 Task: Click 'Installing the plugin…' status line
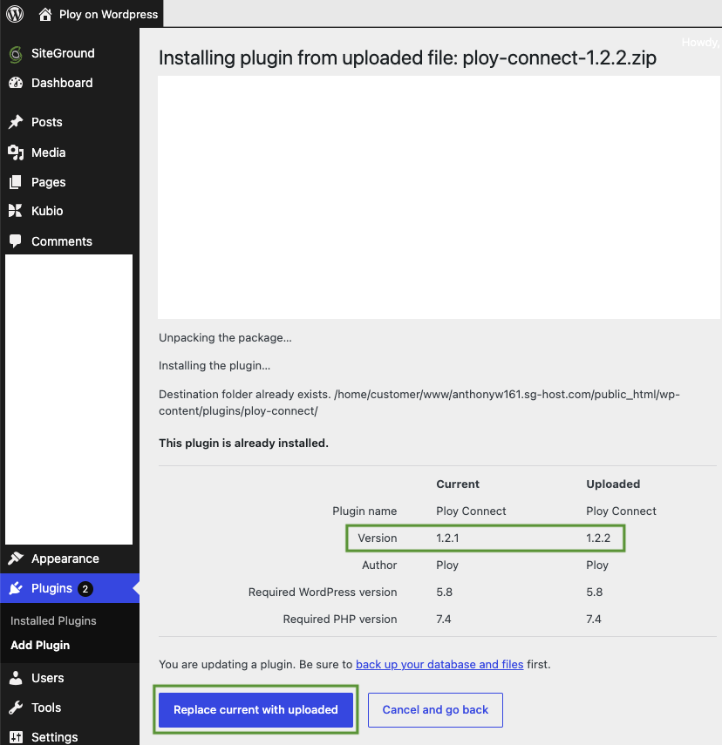215,365
